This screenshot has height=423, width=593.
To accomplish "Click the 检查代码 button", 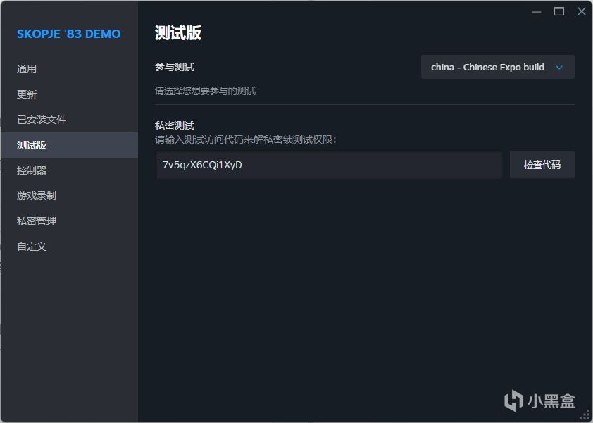I will point(542,165).
